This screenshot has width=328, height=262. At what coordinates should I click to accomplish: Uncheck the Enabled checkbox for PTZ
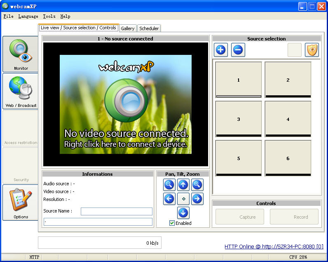[172, 223]
